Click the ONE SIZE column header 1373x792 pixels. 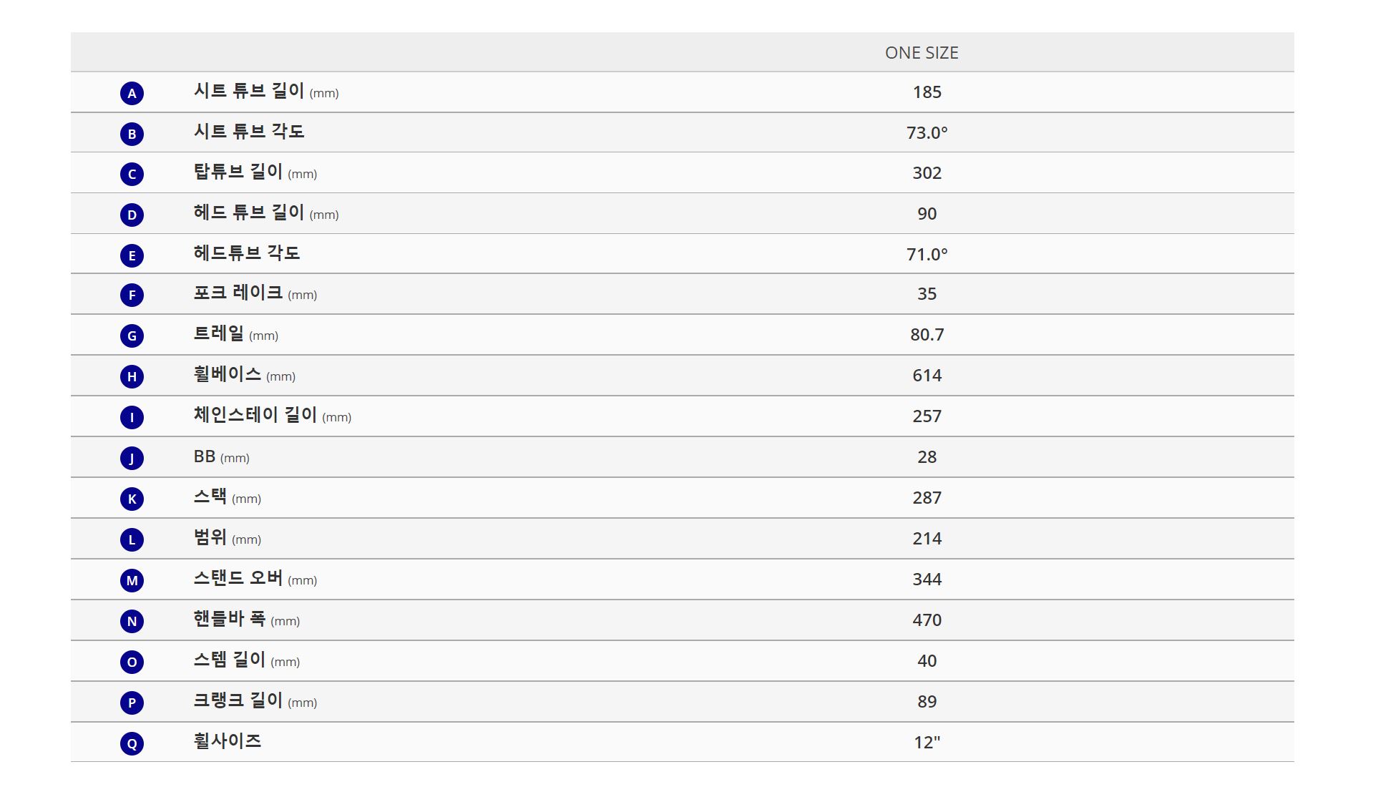922,53
